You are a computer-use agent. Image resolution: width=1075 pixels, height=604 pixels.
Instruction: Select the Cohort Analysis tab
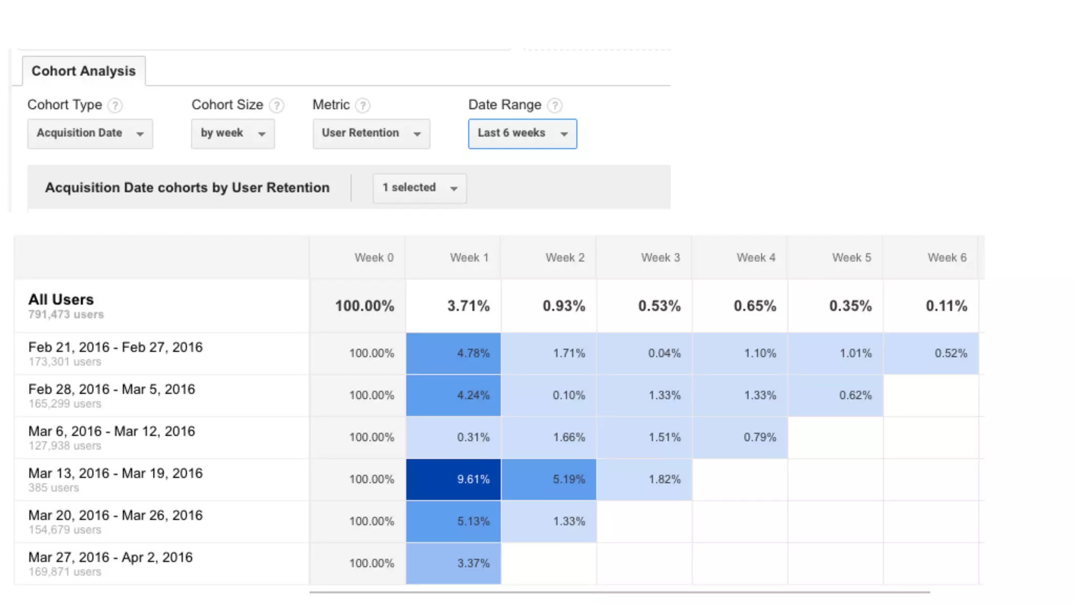tap(83, 71)
